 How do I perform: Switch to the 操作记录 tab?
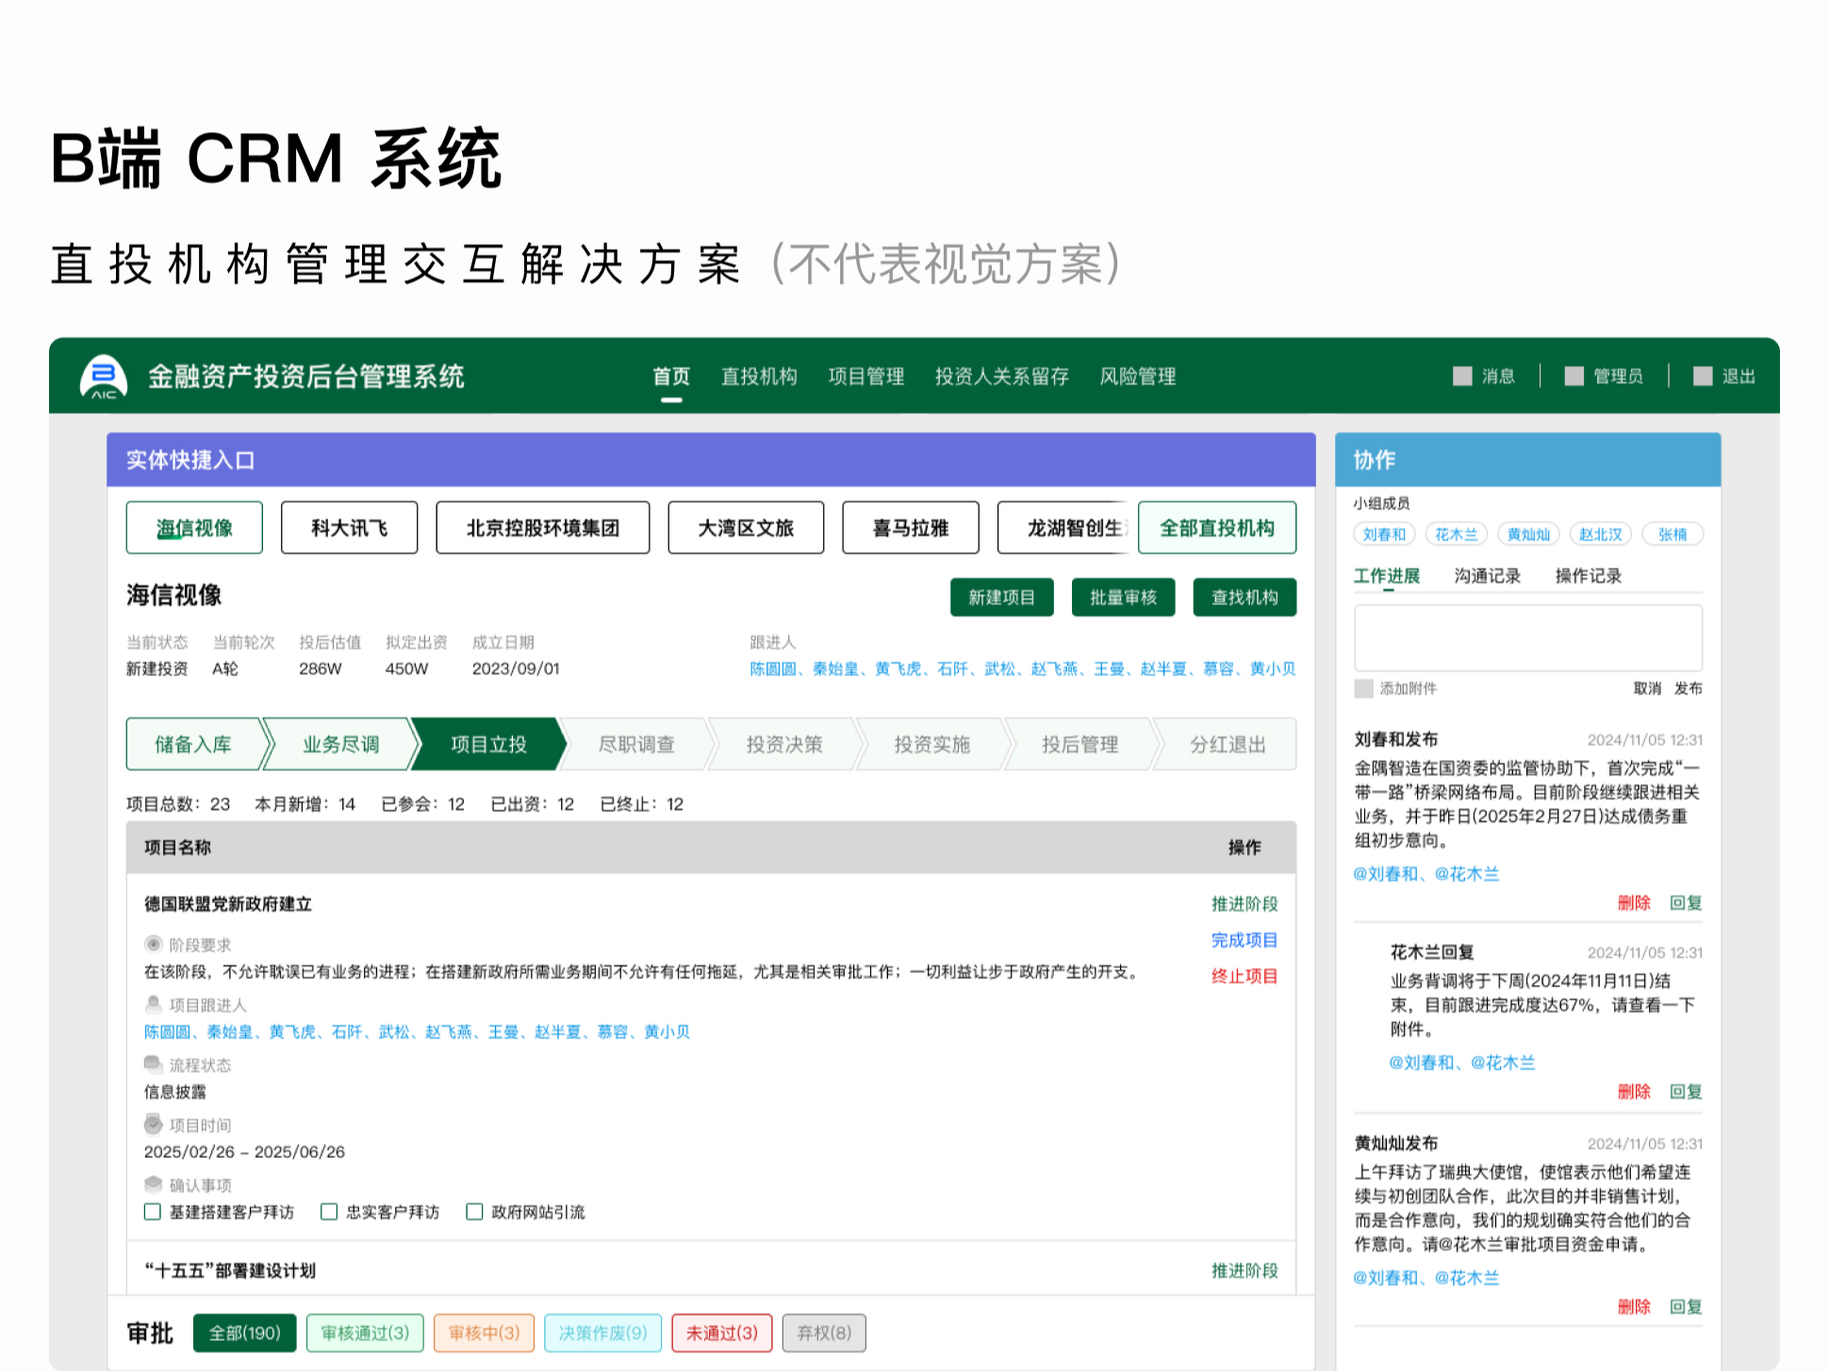tap(1587, 575)
